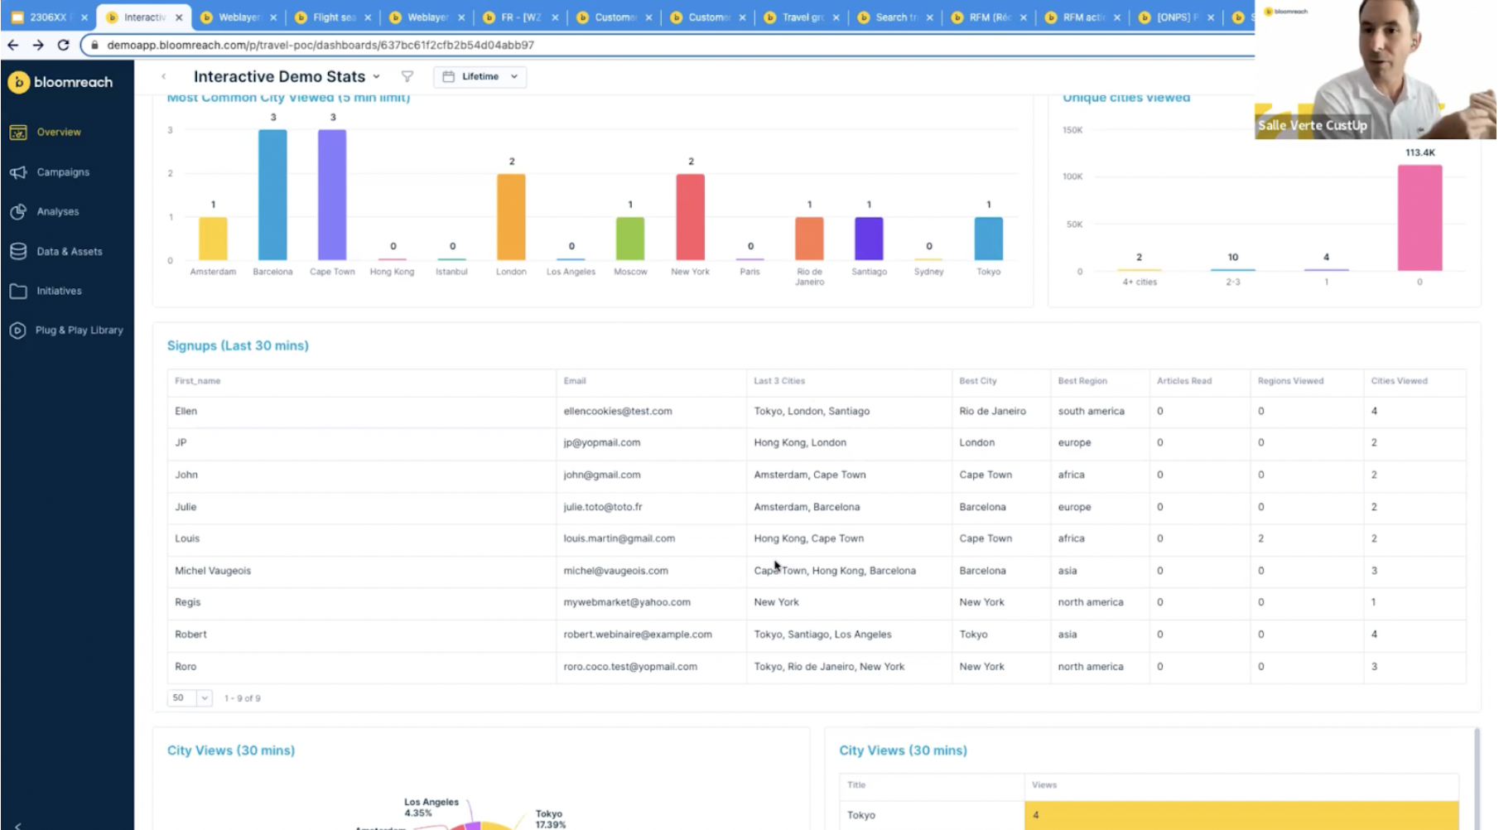Close the Interactive tab
This screenshot has height=830, width=1499.
coord(179,17)
